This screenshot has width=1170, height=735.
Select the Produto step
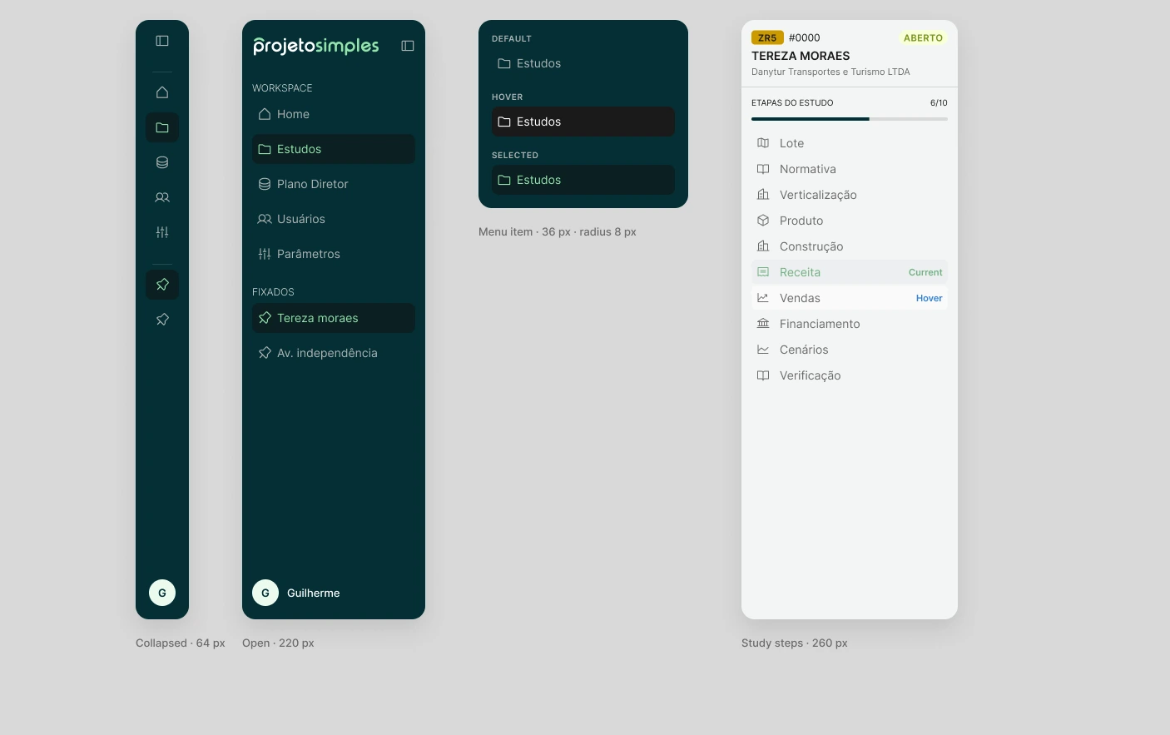click(850, 221)
